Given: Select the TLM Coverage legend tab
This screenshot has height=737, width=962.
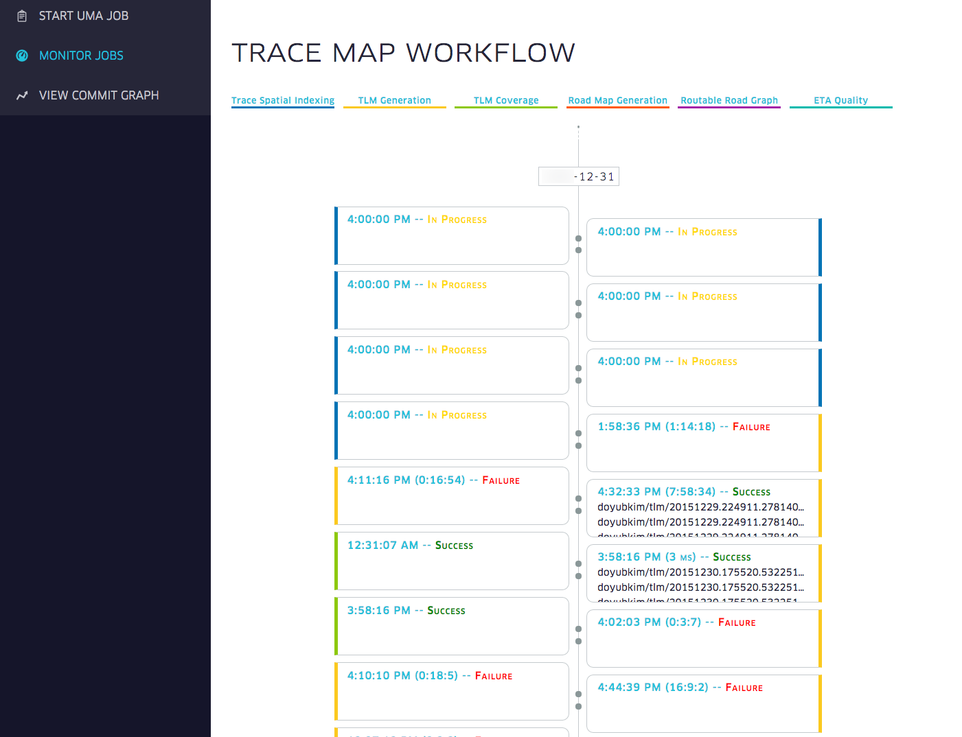Looking at the screenshot, I should tap(506, 100).
